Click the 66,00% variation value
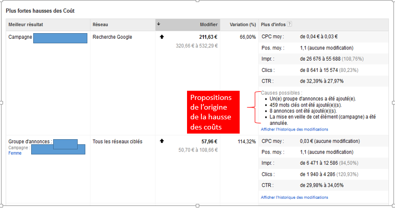395x208 pixels. [x=248, y=37]
